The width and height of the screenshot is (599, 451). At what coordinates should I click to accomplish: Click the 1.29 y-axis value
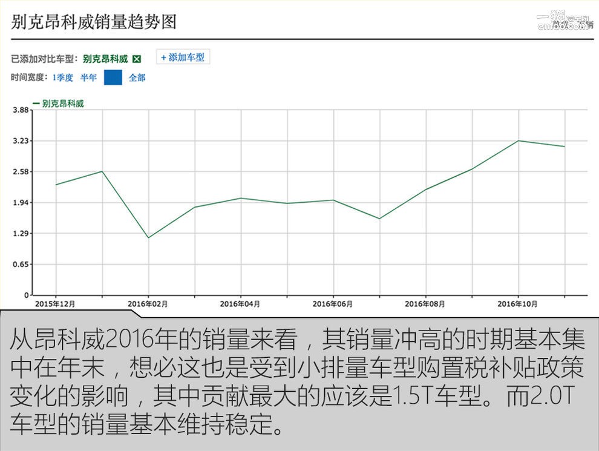pos(21,234)
